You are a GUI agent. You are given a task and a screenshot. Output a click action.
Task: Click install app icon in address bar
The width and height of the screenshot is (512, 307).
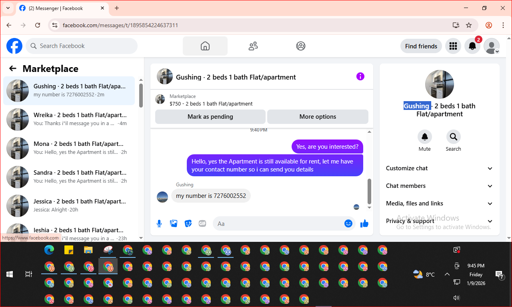point(456,25)
